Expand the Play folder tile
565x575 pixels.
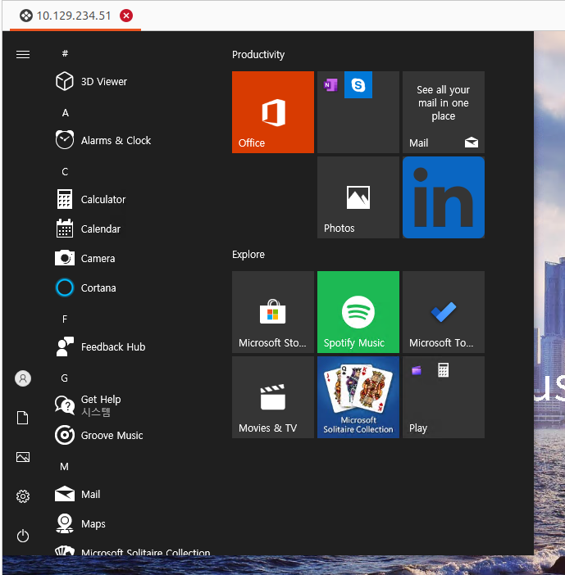[x=443, y=397]
